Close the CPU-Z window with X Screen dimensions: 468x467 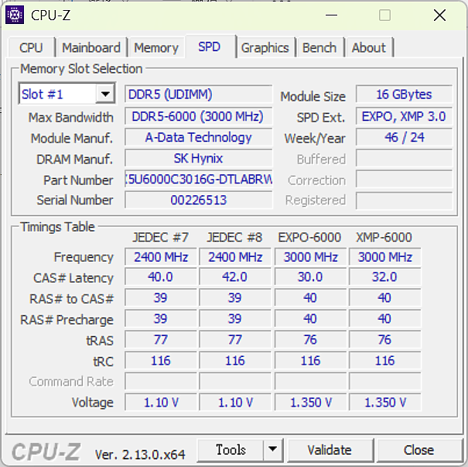[439, 15]
